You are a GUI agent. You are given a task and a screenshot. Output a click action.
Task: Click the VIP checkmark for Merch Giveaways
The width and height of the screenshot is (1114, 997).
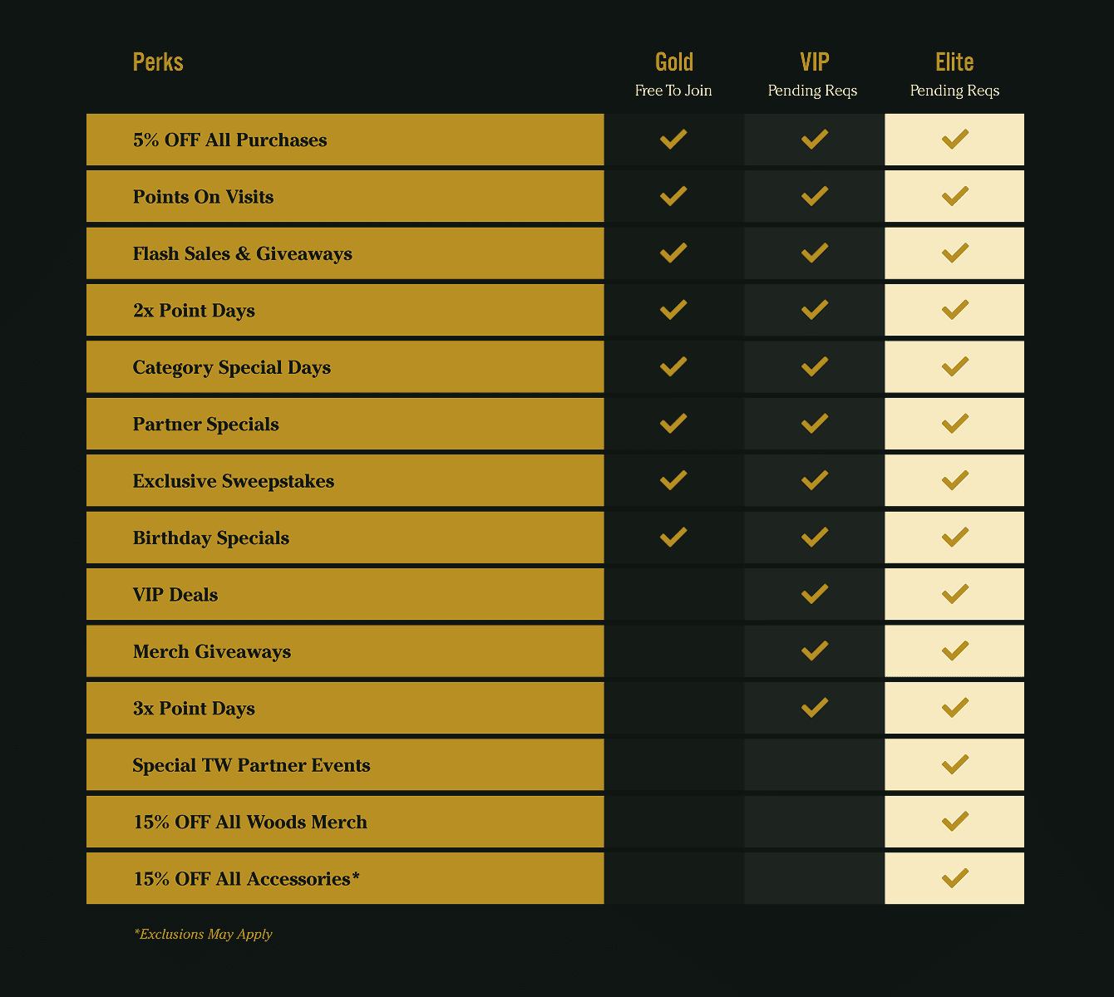(x=815, y=651)
